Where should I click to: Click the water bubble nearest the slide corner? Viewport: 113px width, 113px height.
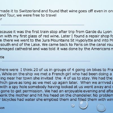(x=101, y=108)
